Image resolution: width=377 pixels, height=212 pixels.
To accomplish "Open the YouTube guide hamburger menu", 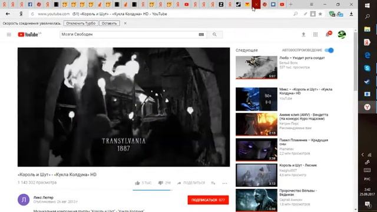I will tap(9, 35).
